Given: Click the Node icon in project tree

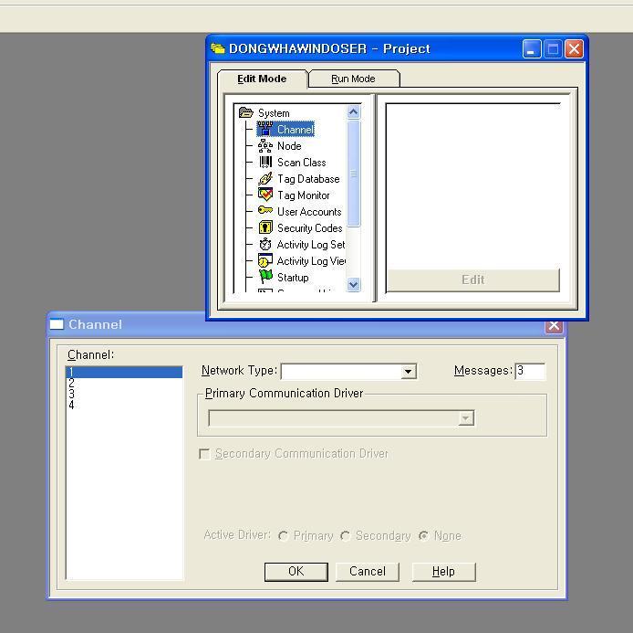Looking at the screenshot, I should click(265, 145).
